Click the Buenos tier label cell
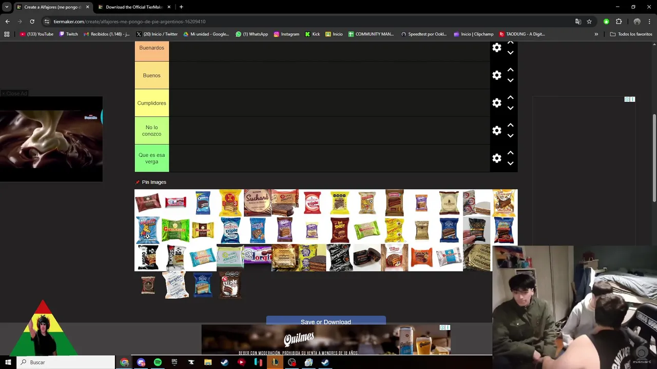 pyautogui.click(x=152, y=75)
